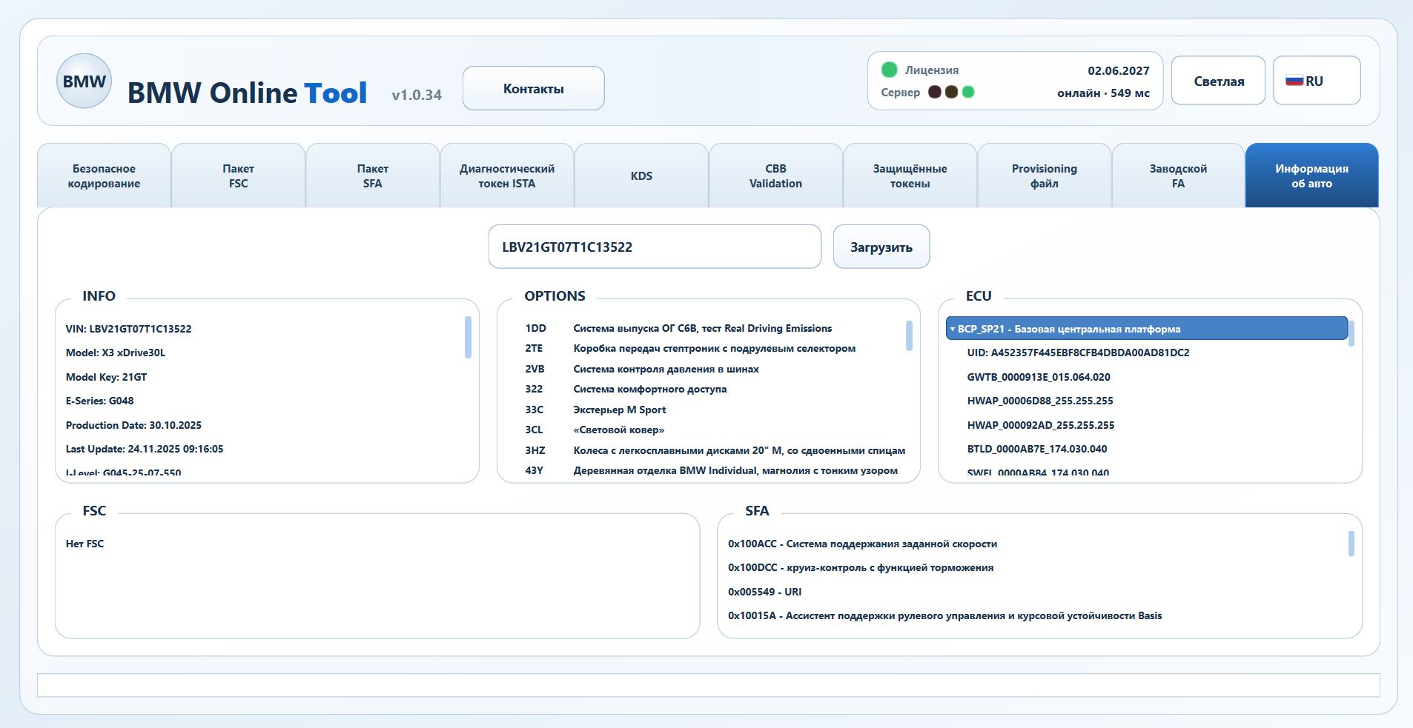The image size is (1413, 728).
Task: Open the Provisioning файл tab
Action: tap(1044, 176)
